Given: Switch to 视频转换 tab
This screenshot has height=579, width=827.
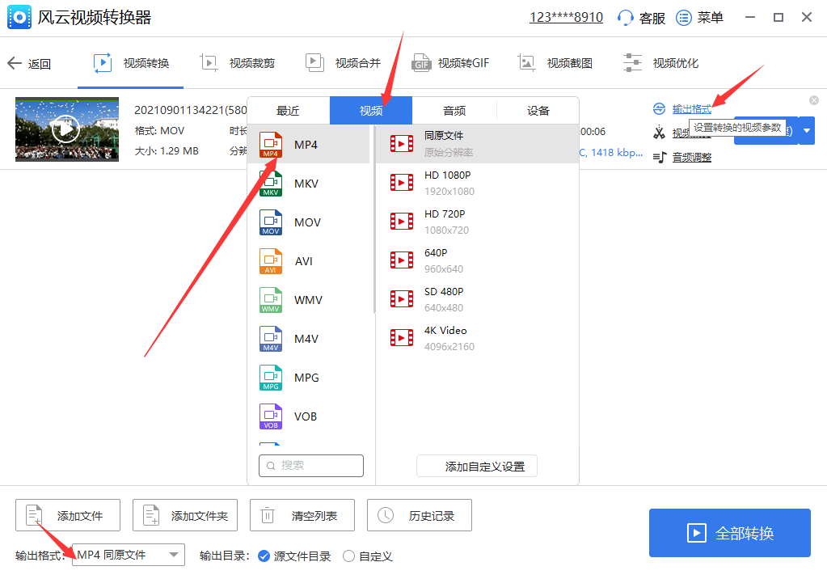Looking at the screenshot, I should 131,63.
